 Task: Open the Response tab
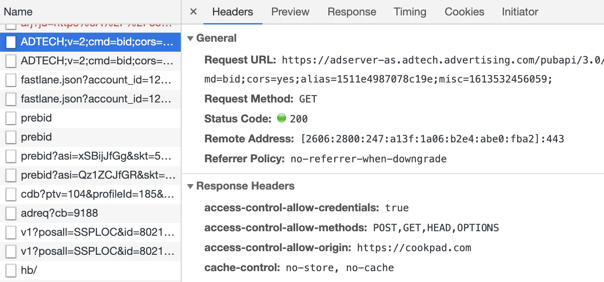(x=352, y=12)
